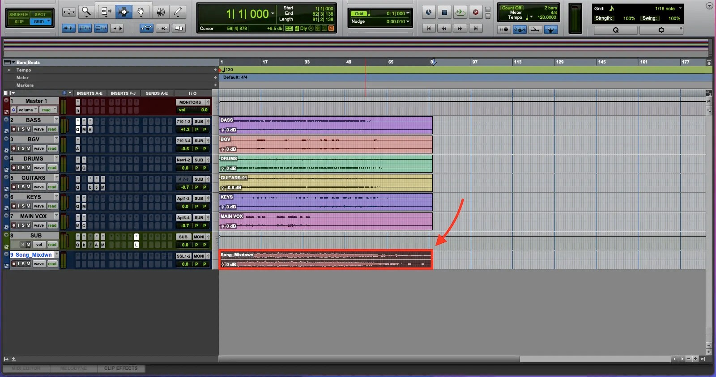Select the Selector waveform tool

123,12
